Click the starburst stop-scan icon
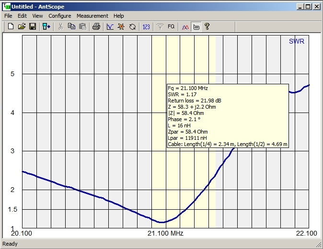Image resolution: width=323 pixels, height=249 pixels. tap(121, 26)
